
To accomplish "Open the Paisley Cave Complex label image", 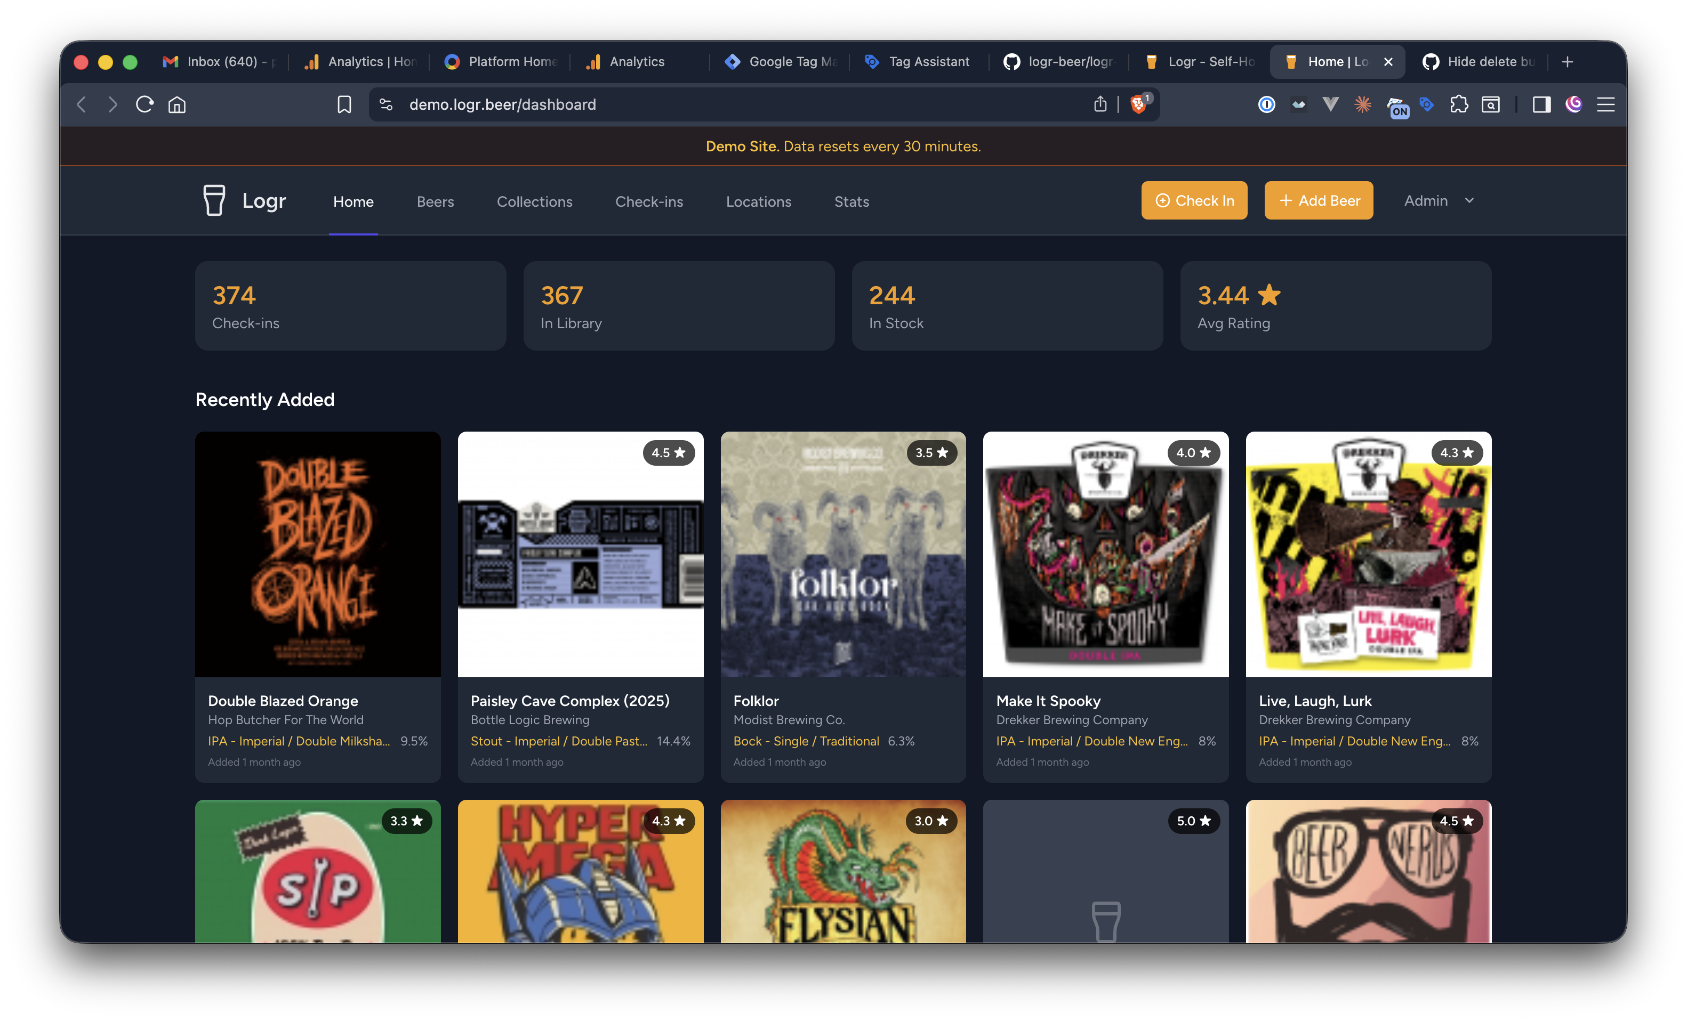I will click(x=581, y=554).
